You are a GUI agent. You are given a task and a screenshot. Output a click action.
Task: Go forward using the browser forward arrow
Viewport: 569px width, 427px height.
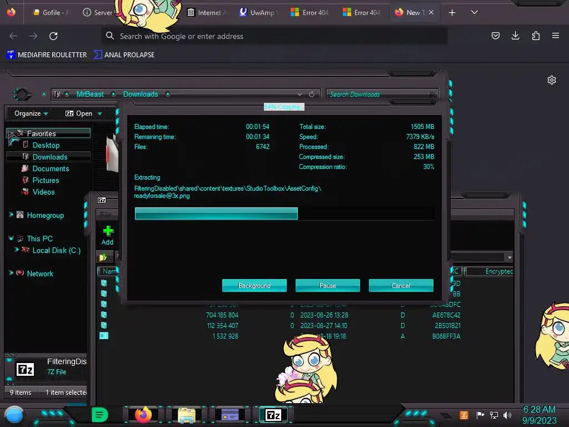tap(33, 36)
